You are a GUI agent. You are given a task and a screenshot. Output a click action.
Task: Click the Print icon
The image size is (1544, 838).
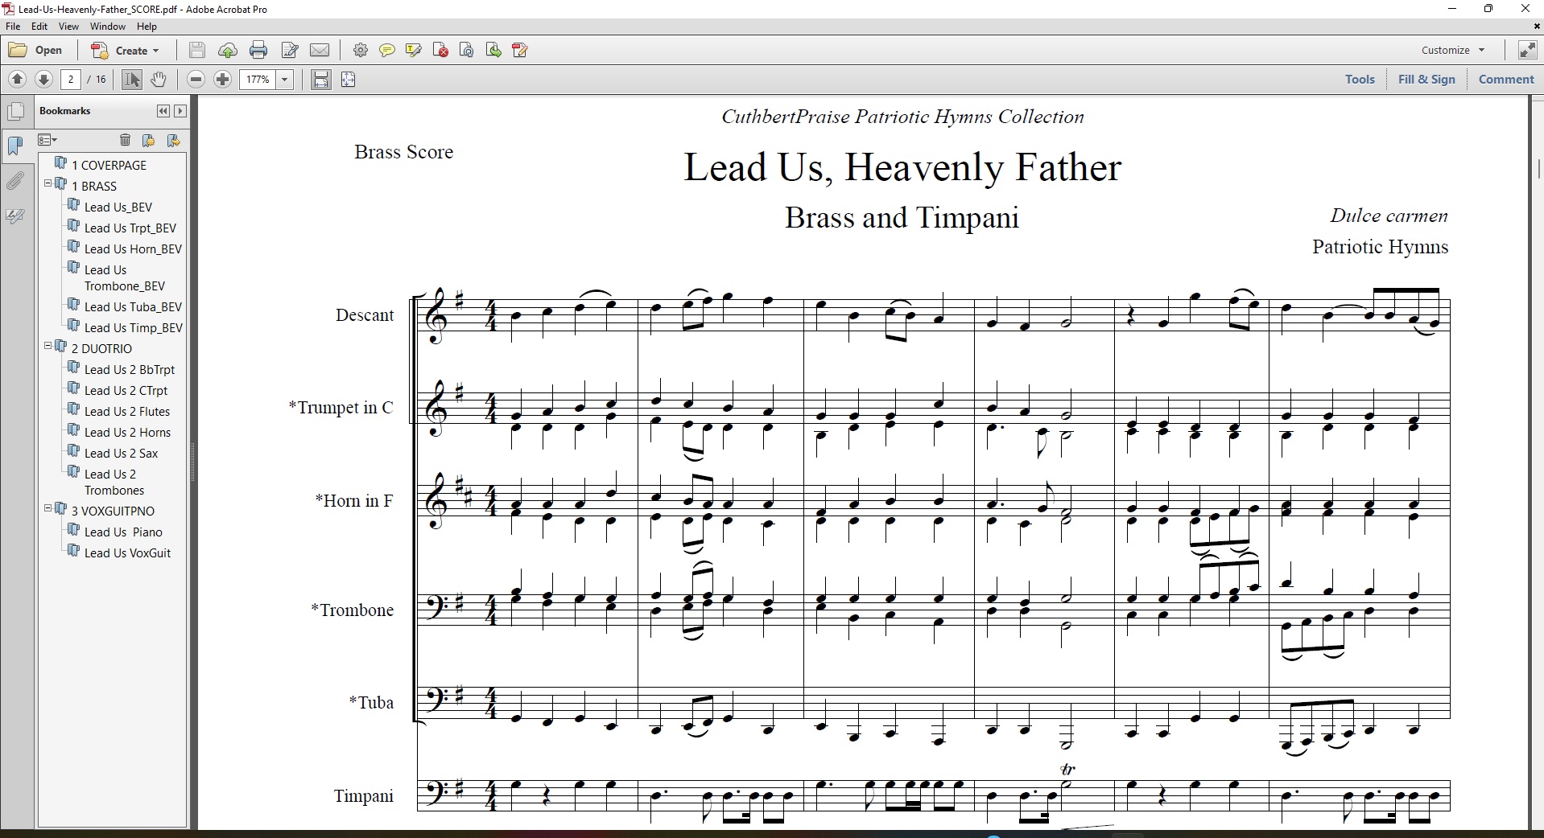(258, 50)
